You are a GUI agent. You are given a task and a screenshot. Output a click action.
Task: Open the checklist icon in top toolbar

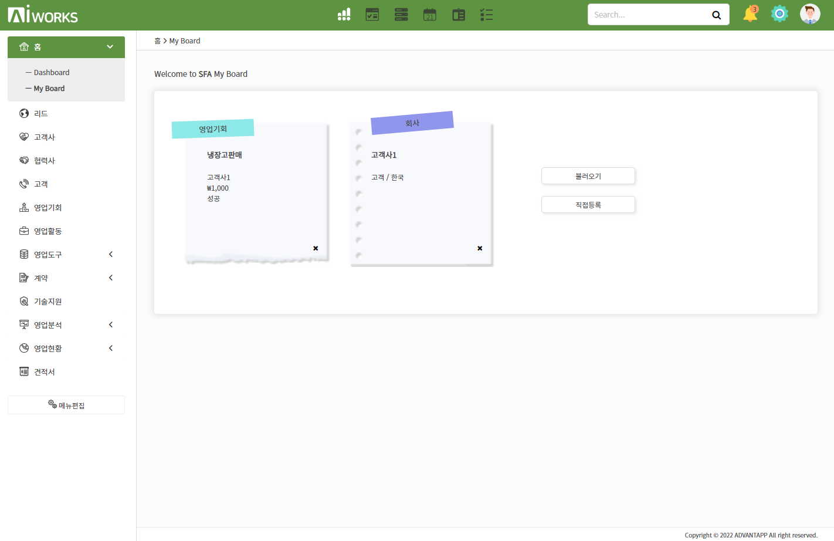tap(486, 15)
